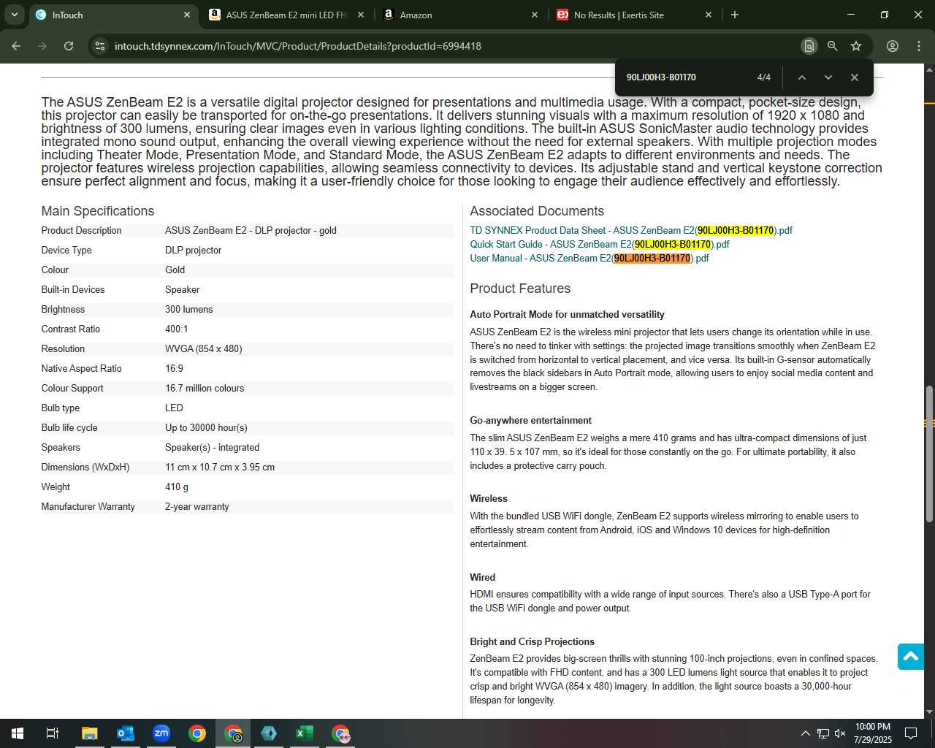Close the Exertis Site tab

[709, 15]
